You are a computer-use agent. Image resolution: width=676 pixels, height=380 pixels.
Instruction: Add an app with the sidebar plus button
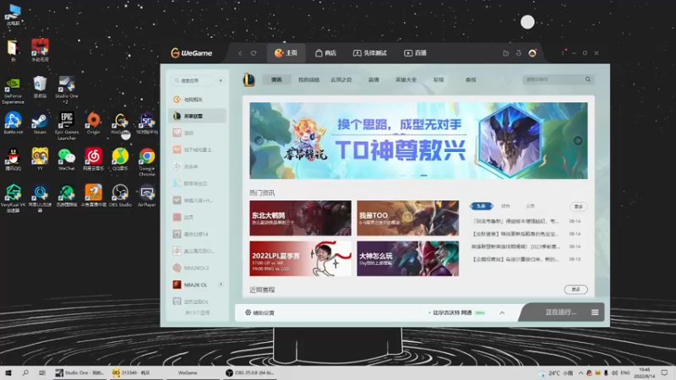pos(221,80)
